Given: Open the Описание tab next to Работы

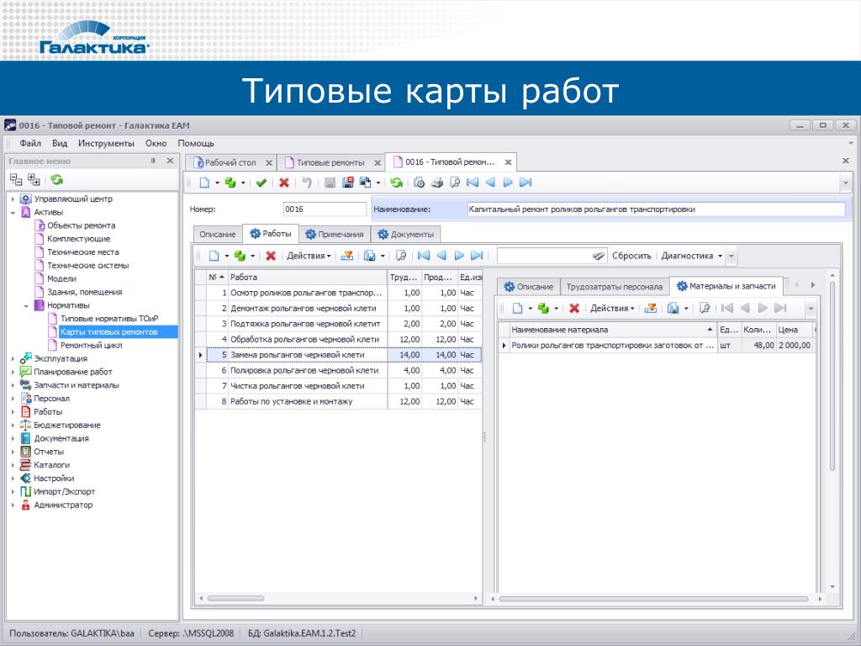Looking at the screenshot, I should (x=218, y=234).
